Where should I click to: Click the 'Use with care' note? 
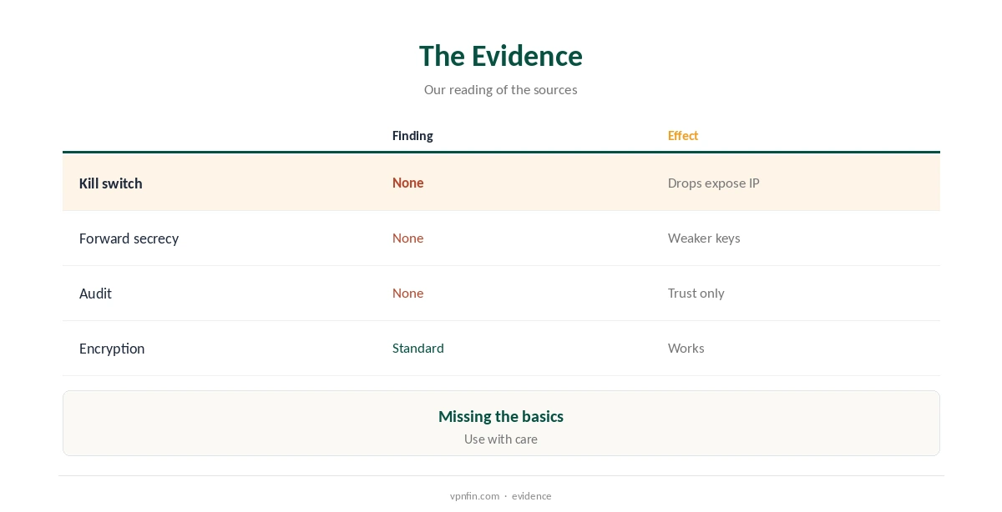[501, 439]
